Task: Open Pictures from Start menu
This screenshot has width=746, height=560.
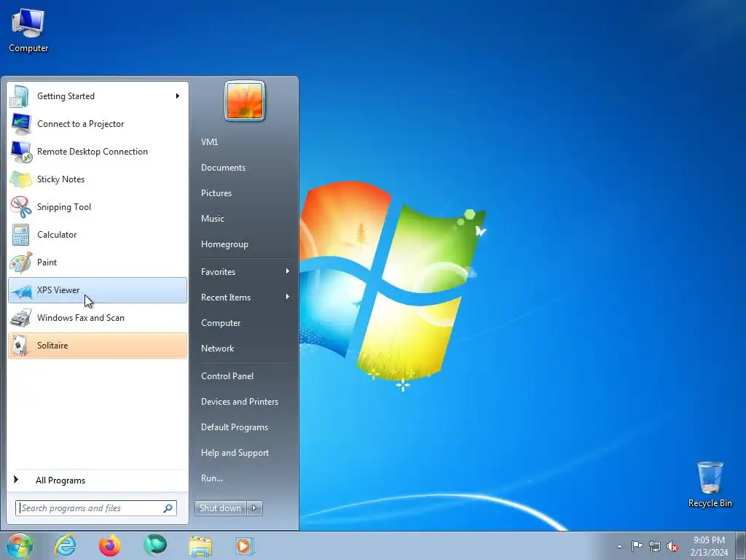Action: [216, 192]
